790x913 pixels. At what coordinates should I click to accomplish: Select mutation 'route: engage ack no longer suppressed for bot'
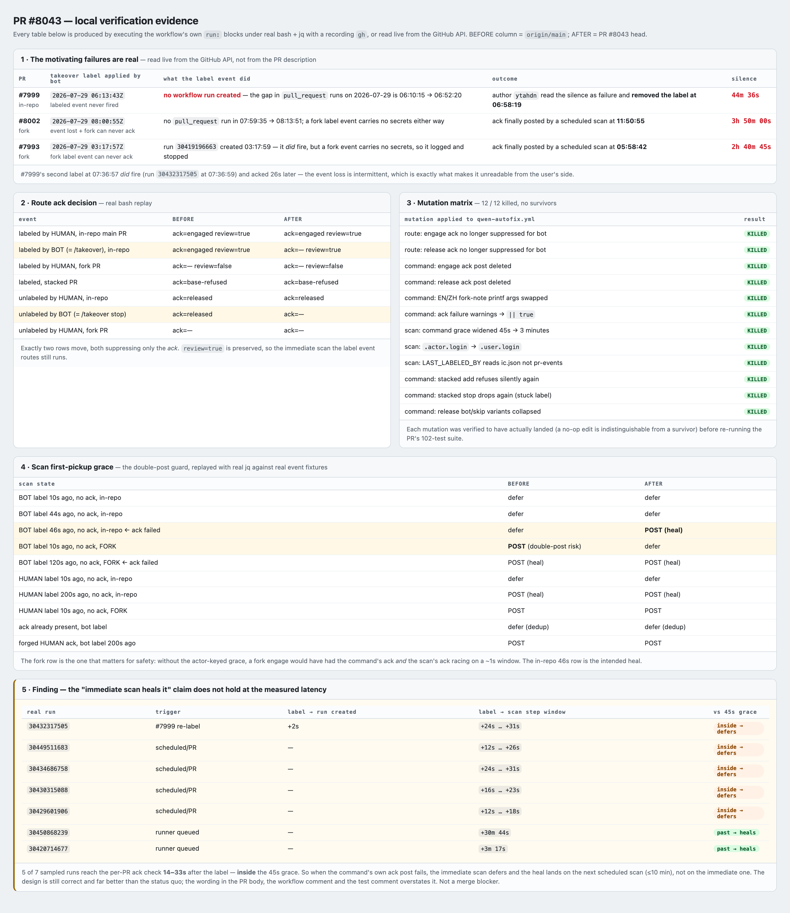(476, 233)
